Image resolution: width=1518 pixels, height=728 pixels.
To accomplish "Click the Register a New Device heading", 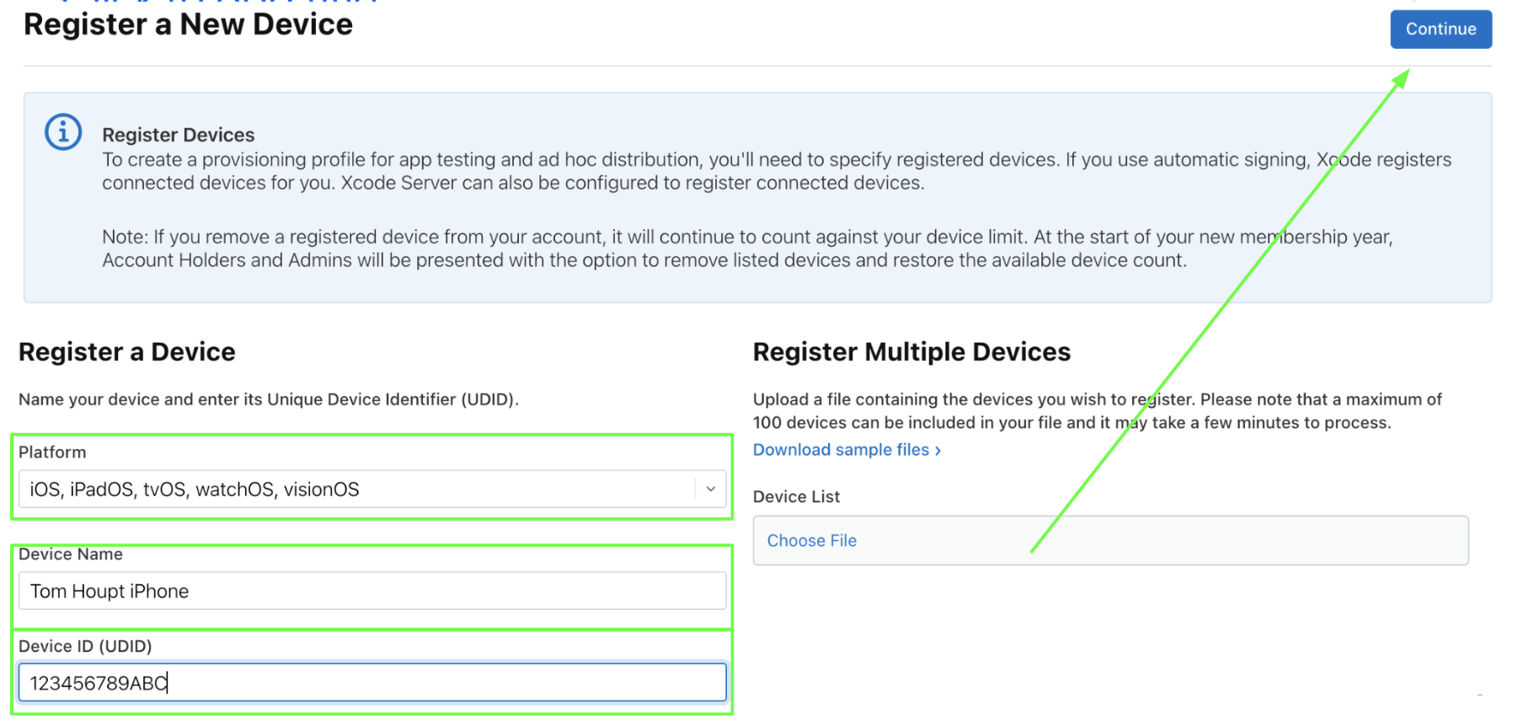I will point(188,24).
